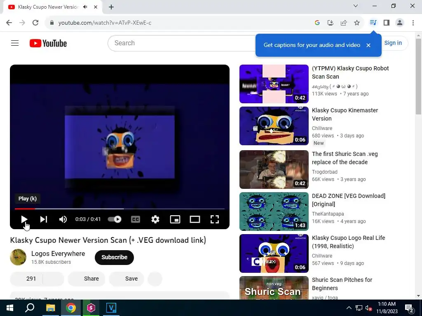This screenshot has height=316, width=422.
Task: Open notification center
Action: (x=409, y=308)
